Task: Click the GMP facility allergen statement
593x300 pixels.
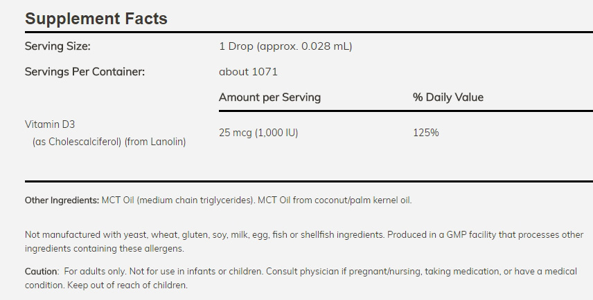Action: [485, 235]
